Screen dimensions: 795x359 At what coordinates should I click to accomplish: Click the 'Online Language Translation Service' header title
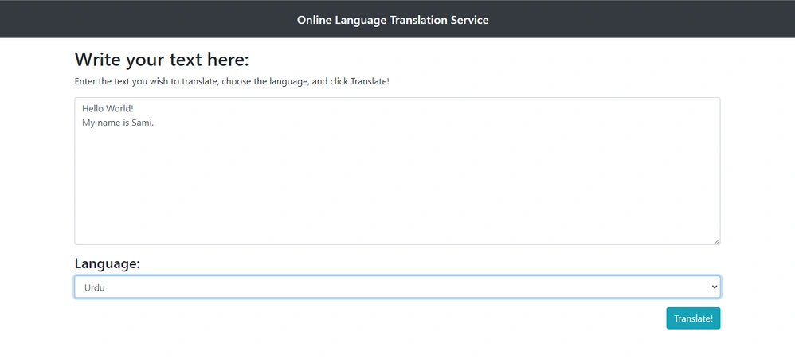tap(393, 20)
